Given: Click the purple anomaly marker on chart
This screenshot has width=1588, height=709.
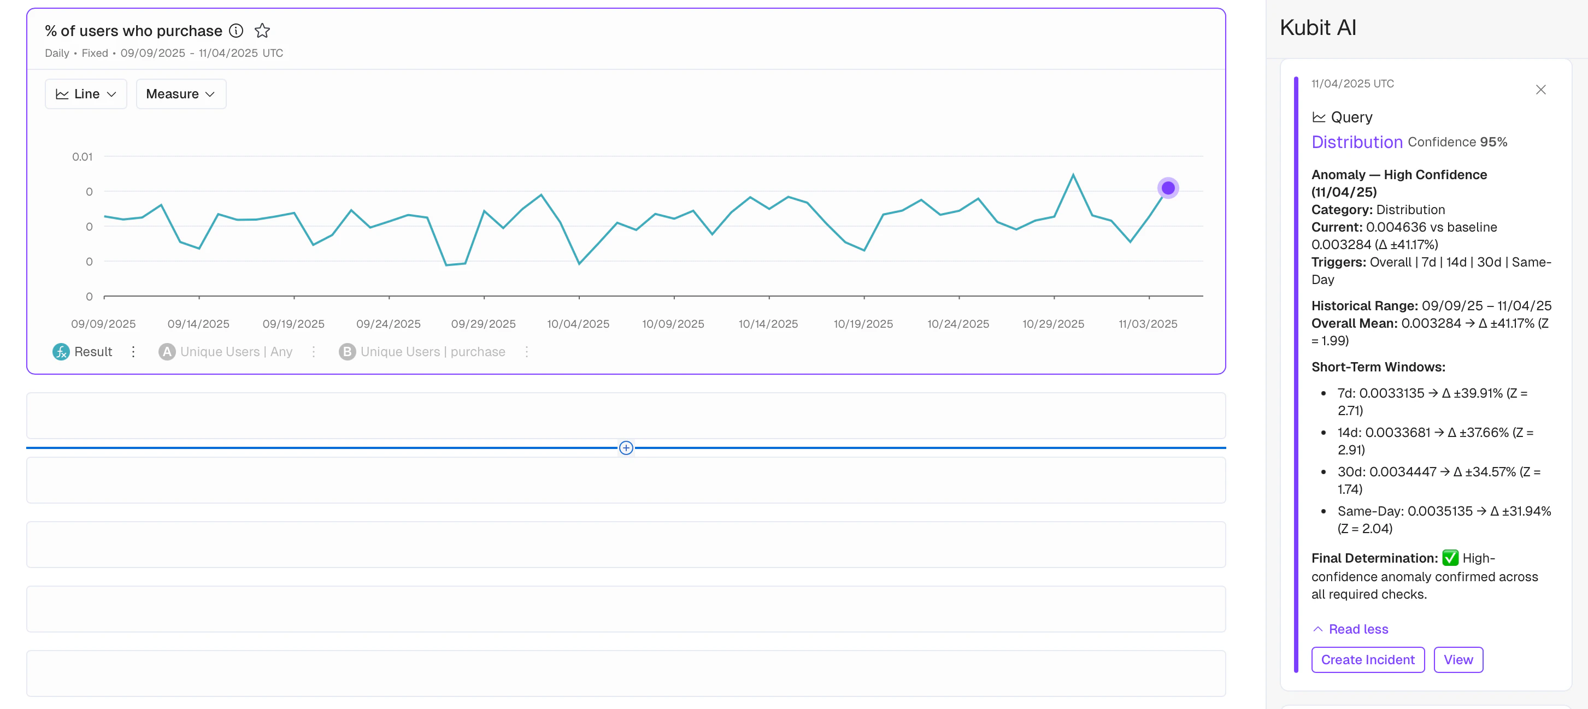Looking at the screenshot, I should pos(1168,188).
